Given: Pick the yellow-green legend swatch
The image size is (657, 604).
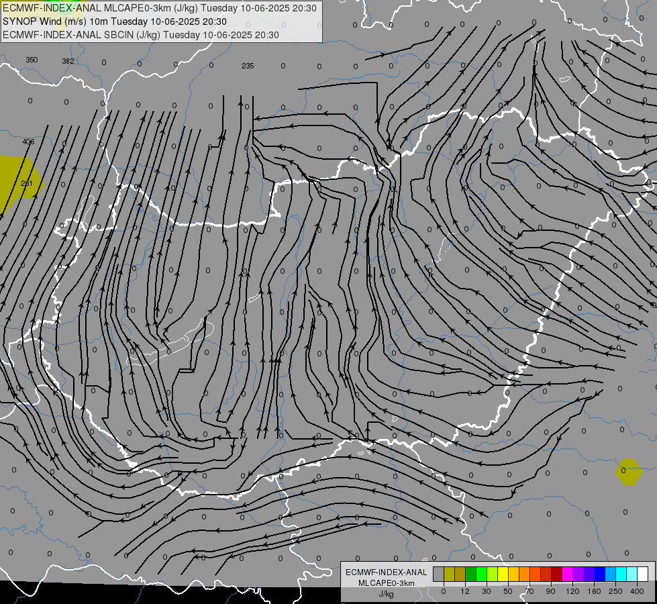Looking at the screenshot, I should pyautogui.click(x=493, y=574).
